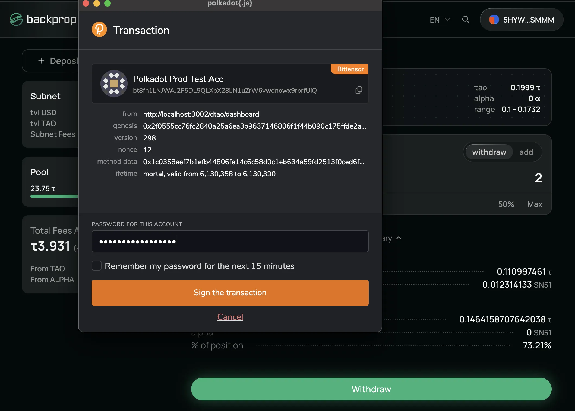Click the From TAO label

(48, 269)
